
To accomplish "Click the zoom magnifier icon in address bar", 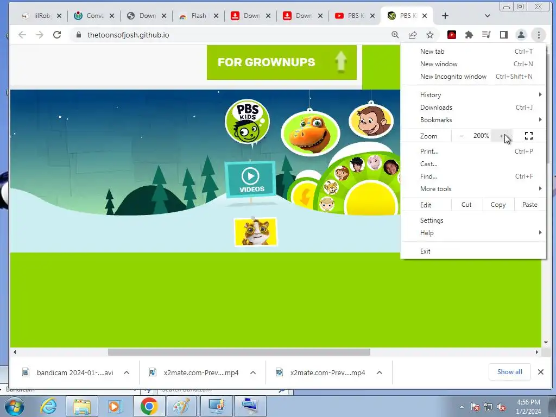I will pyautogui.click(x=395, y=35).
